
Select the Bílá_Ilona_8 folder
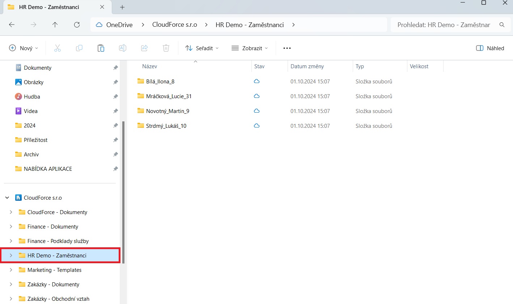pyautogui.click(x=160, y=81)
